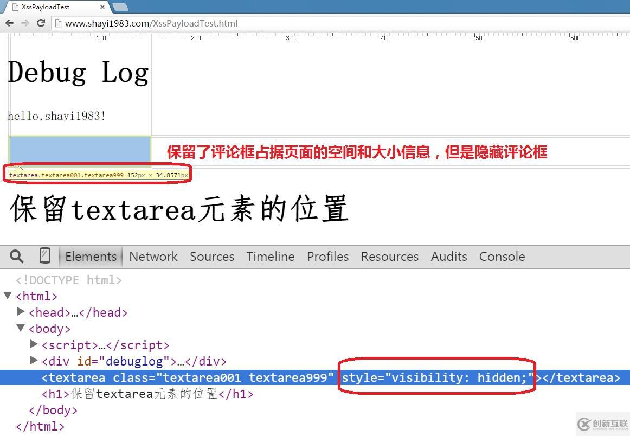Click the 保留textarea元素的位置 page heading

click(179, 209)
